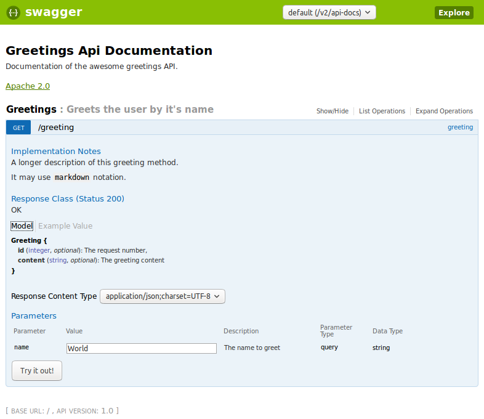Switch to the Example Value tab

pos(65,226)
